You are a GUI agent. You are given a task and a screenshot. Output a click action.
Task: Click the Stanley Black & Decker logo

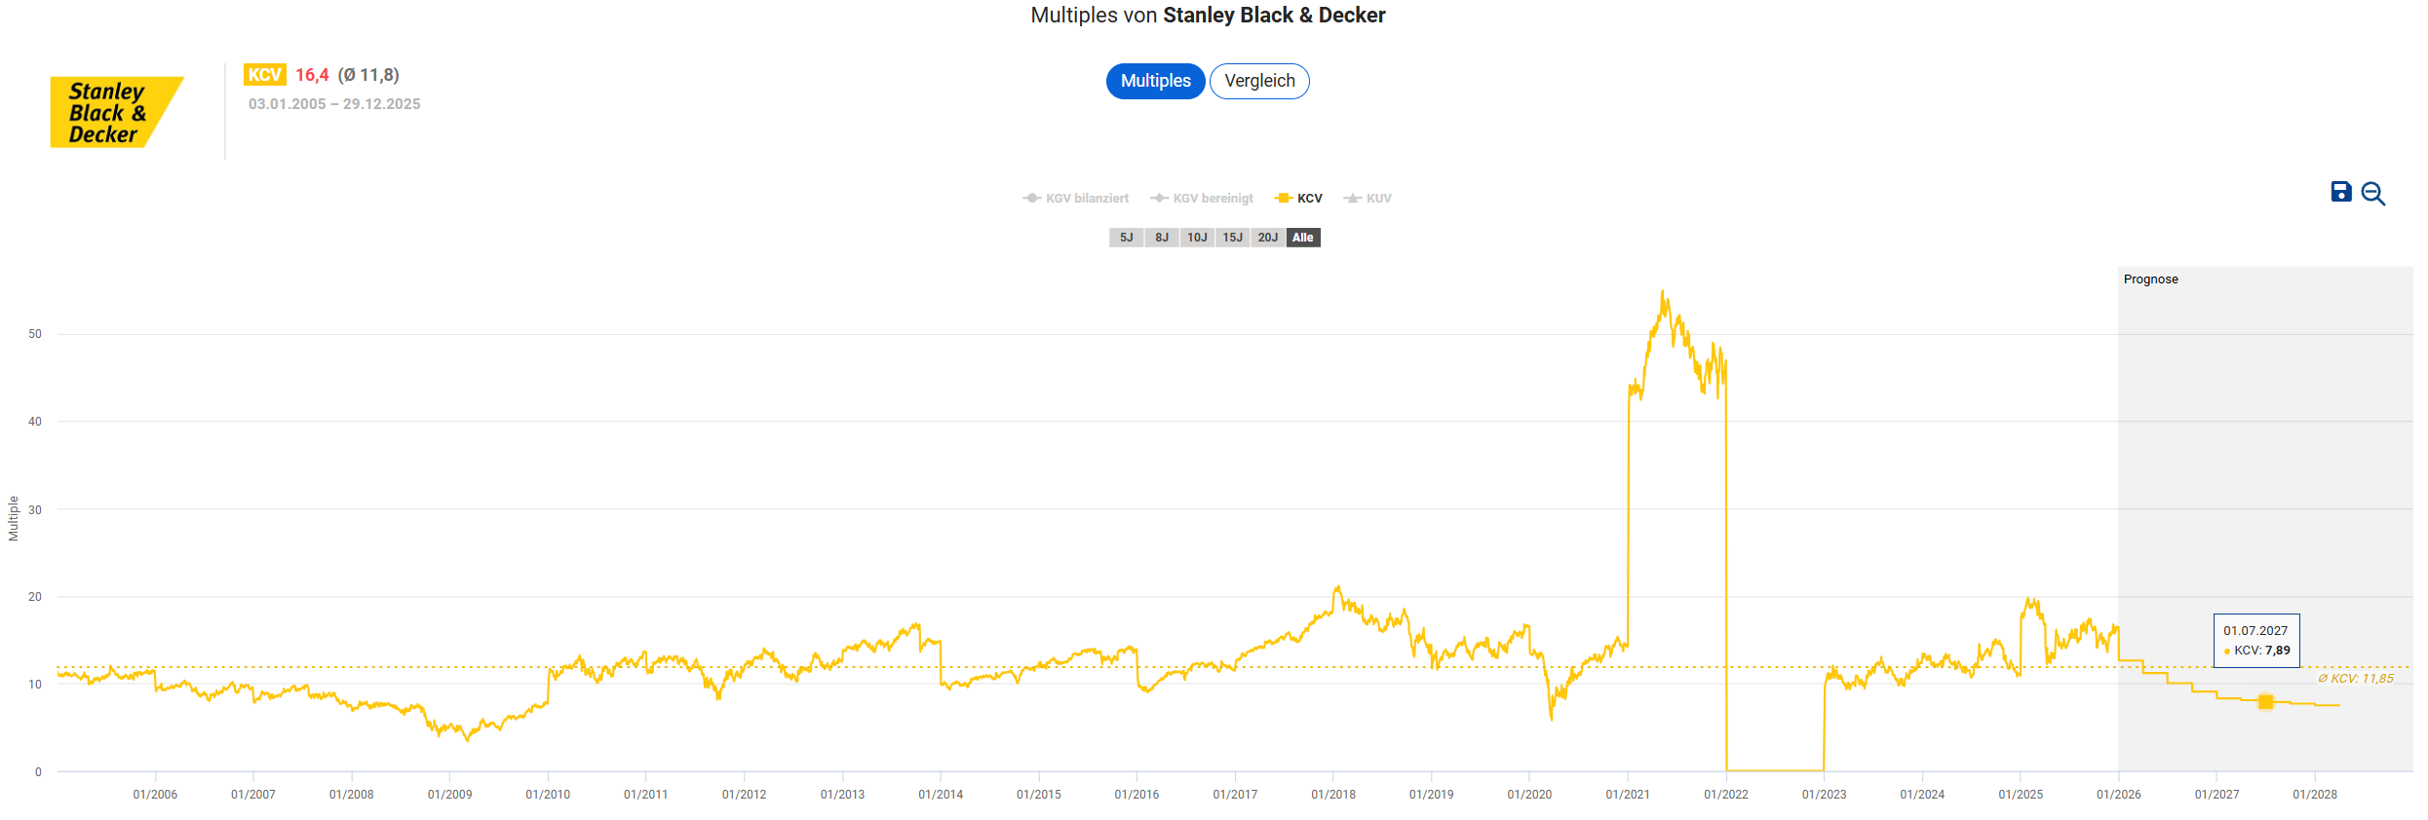click(116, 112)
